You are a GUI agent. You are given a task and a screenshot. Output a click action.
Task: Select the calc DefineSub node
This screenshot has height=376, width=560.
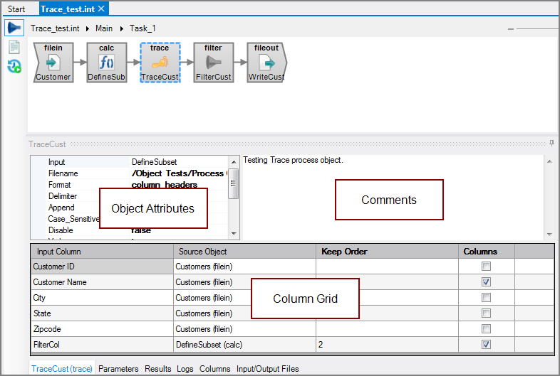point(107,63)
